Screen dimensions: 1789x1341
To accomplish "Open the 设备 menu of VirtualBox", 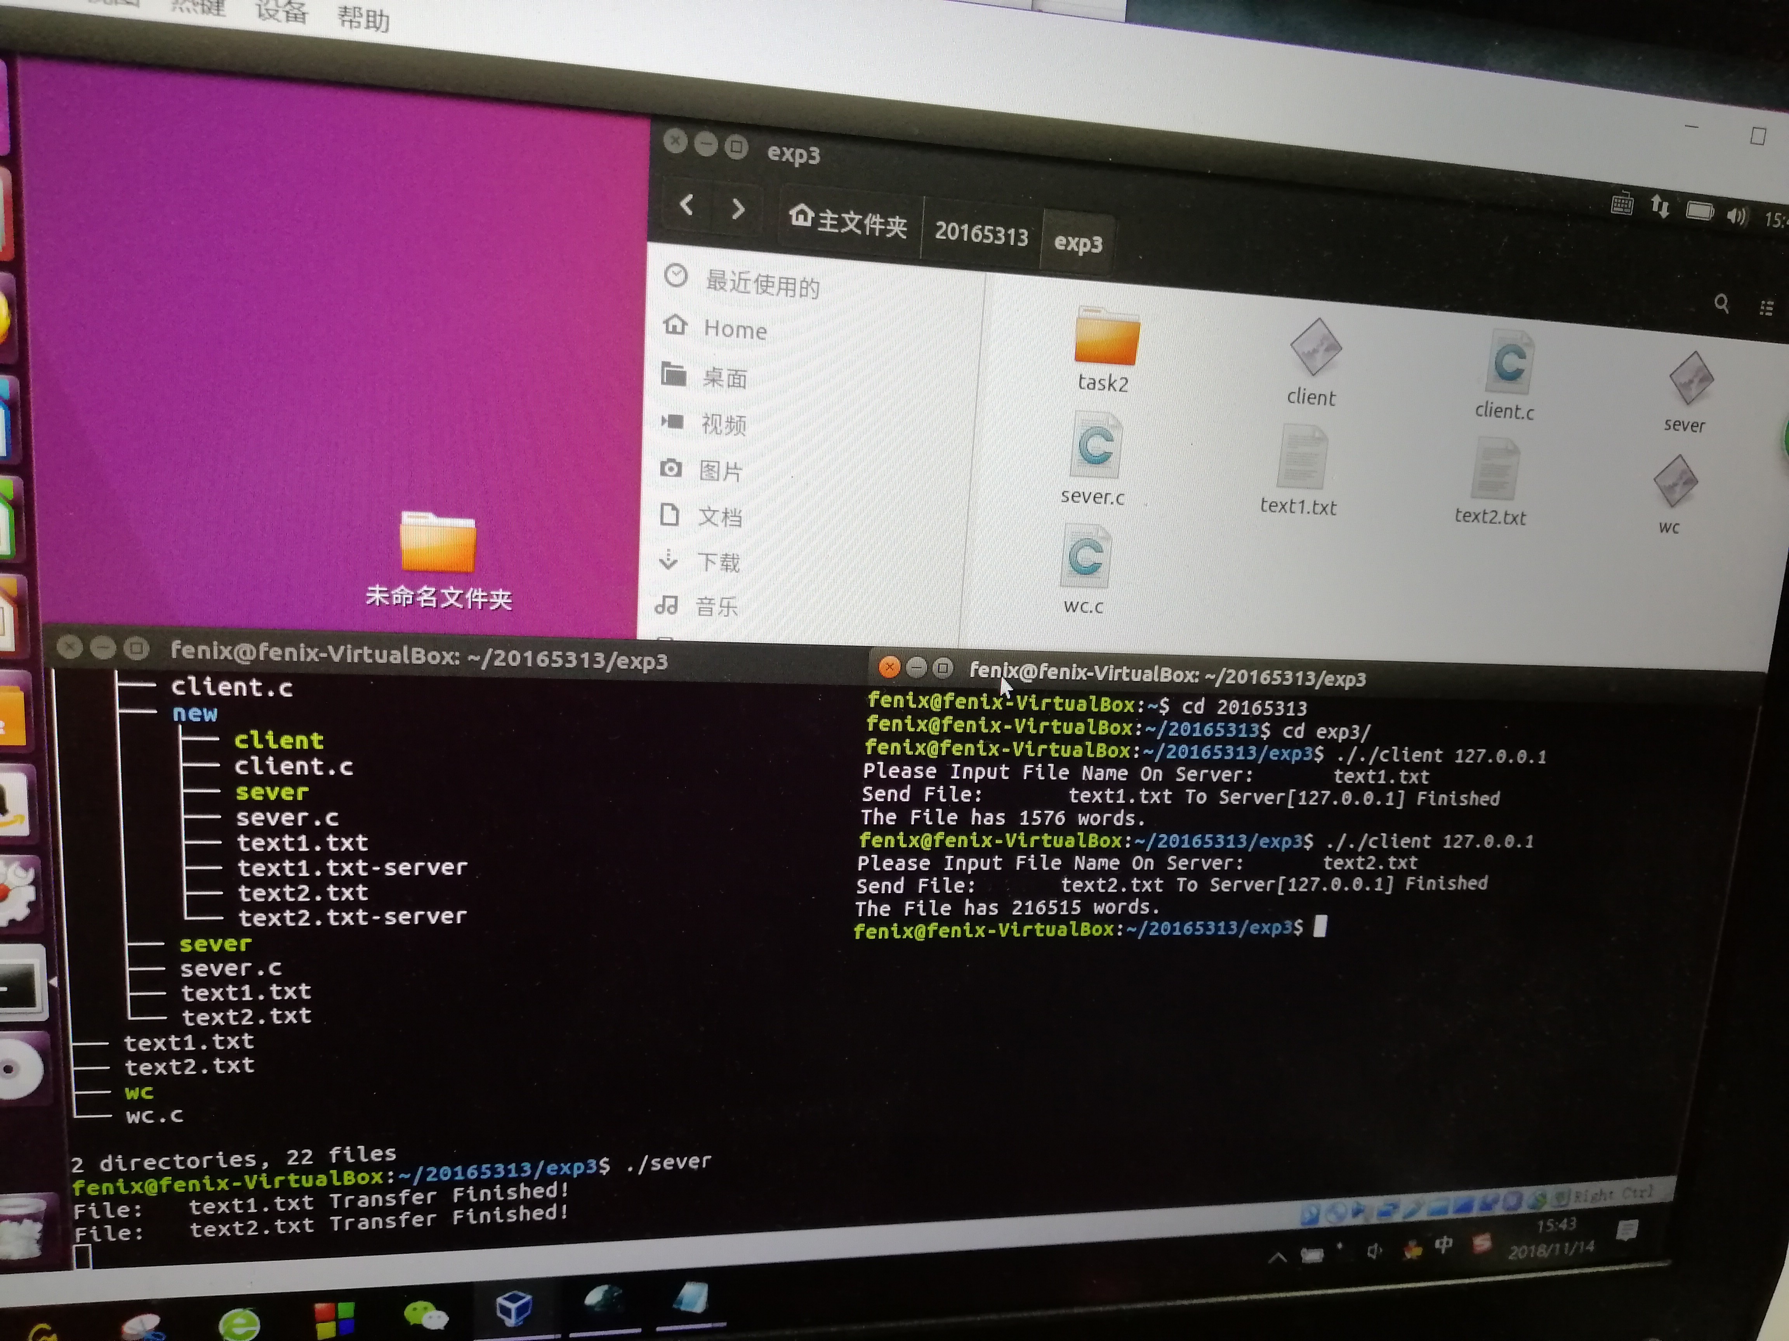I will click(281, 11).
